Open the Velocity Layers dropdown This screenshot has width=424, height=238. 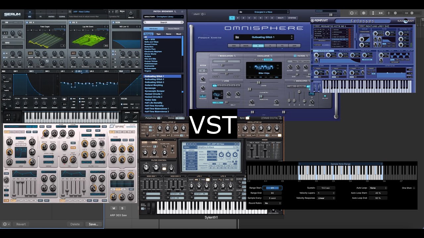coord(326,193)
